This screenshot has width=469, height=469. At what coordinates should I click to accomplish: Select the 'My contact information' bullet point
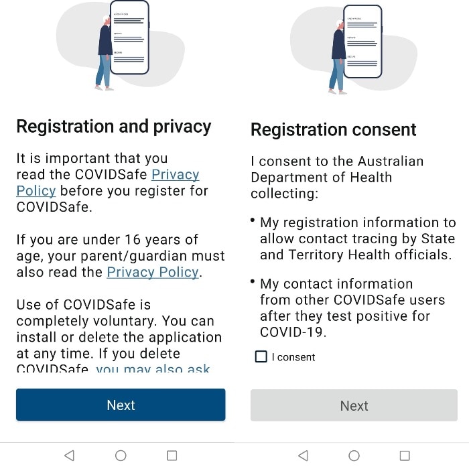coord(352,308)
